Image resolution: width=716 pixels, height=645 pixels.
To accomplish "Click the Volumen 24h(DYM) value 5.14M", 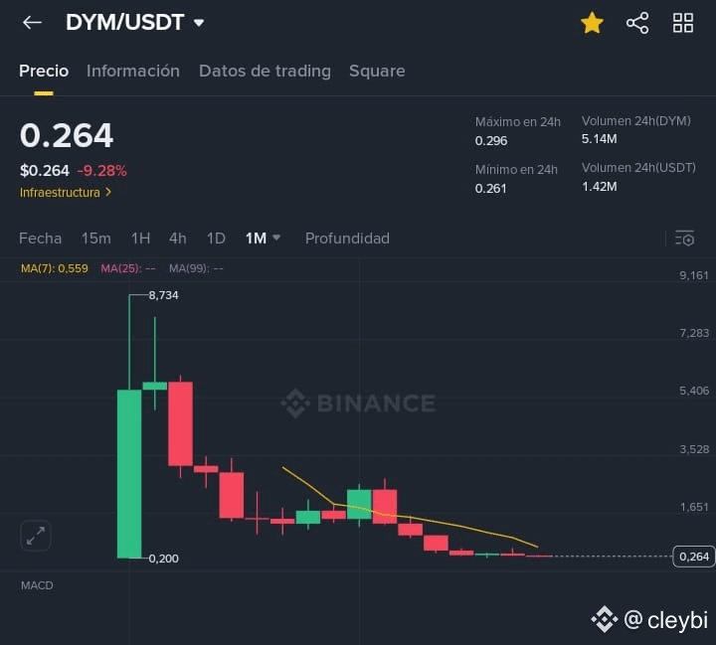I will coord(599,139).
